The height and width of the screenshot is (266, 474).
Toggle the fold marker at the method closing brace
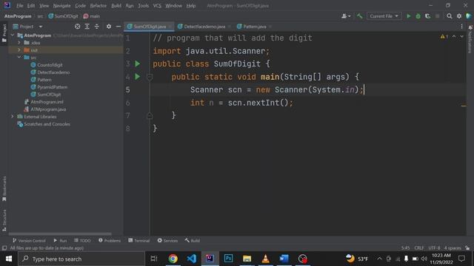pyautogui.click(x=150, y=115)
